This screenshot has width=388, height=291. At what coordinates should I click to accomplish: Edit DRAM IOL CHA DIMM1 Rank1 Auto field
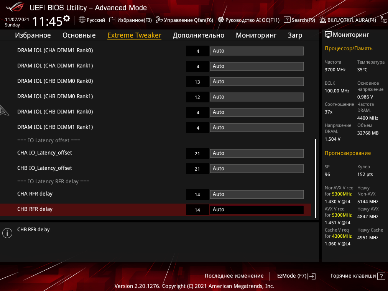[x=257, y=66]
